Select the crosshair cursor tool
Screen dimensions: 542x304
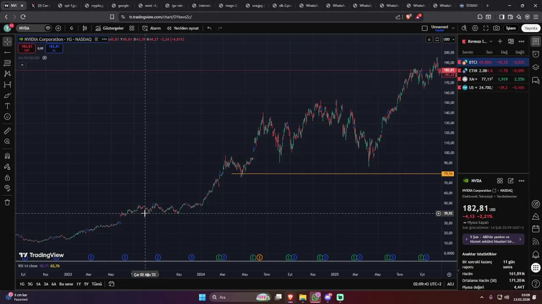coord(7,42)
